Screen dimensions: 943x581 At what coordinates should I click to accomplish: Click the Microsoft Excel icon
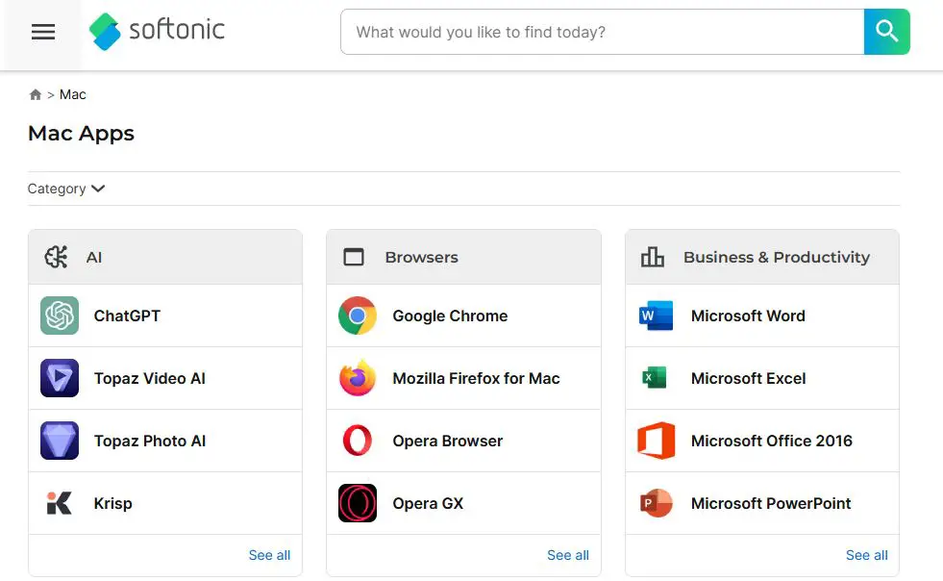coord(656,378)
